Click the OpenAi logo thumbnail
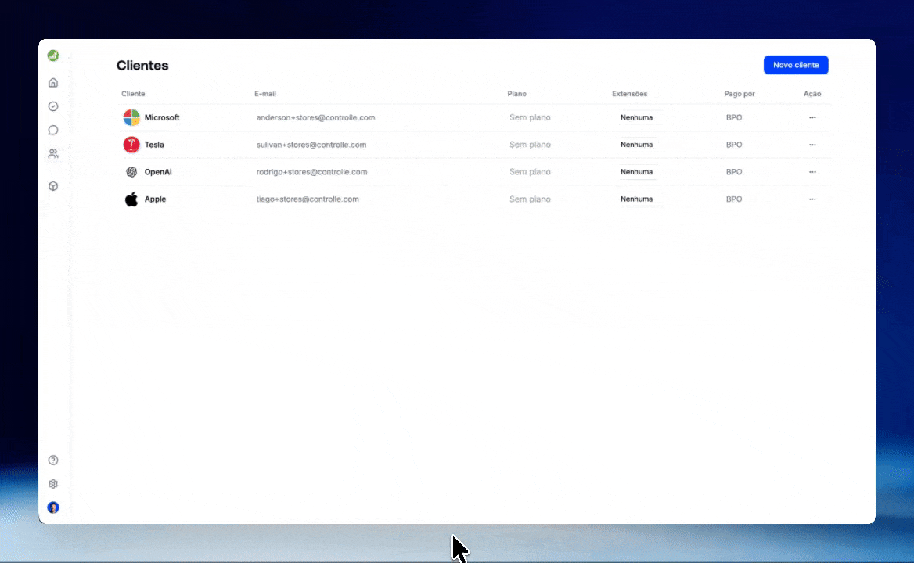The width and height of the screenshot is (914, 563). pyautogui.click(x=131, y=172)
